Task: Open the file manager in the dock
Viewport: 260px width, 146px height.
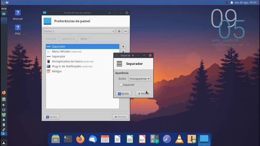Action: [x=56, y=139]
